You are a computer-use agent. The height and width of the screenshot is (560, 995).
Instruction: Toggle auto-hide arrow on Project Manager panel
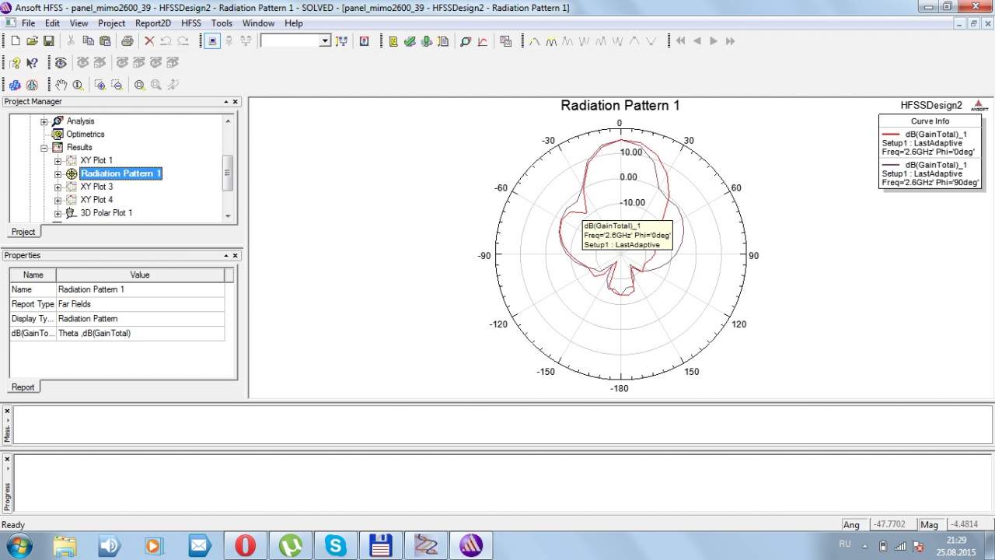click(x=226, y=102)
